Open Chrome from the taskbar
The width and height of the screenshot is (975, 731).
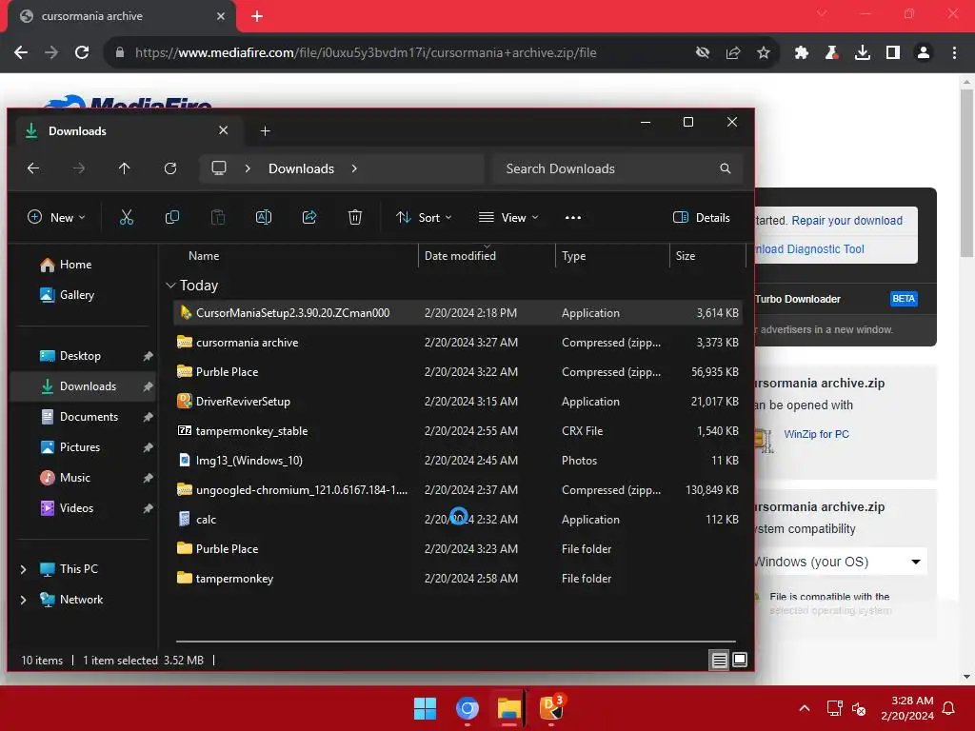click(467, 708)
